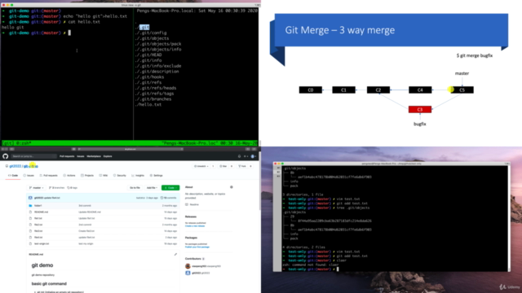522x293 pixels.
Task: View the 0 tags link
Action: 73,188
